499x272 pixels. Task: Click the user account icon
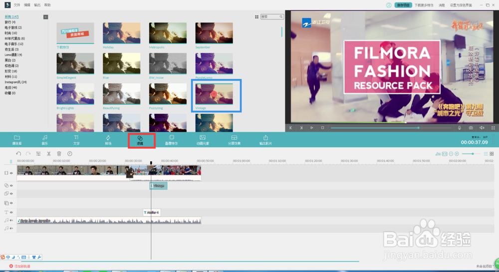pos(389,5)
